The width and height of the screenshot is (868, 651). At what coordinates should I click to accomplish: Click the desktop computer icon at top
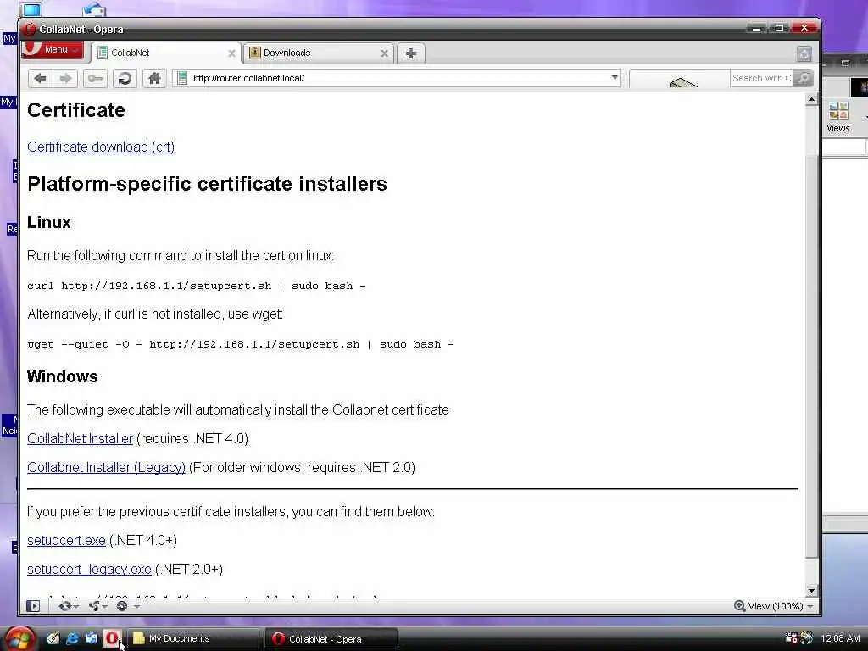(31, 8)
